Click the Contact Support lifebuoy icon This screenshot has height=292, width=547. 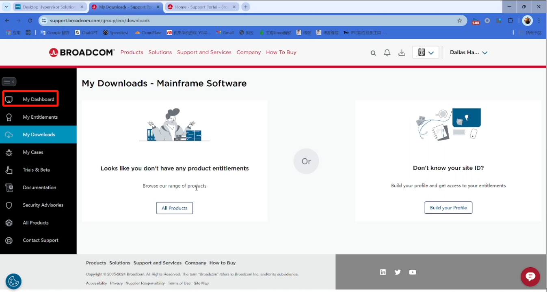tap(9, 241)
